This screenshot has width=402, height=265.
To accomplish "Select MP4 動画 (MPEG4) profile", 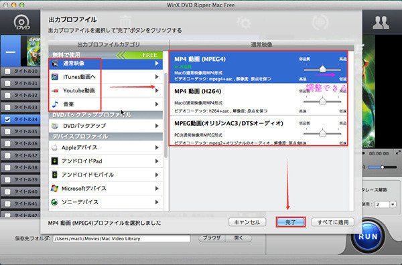I will click(x=258, y=67).
